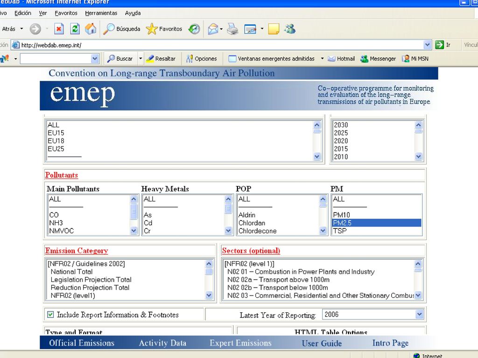Click the yellow Discuss note icon
478x358 pixels.
pyautogui.click(x=274, y=29)
